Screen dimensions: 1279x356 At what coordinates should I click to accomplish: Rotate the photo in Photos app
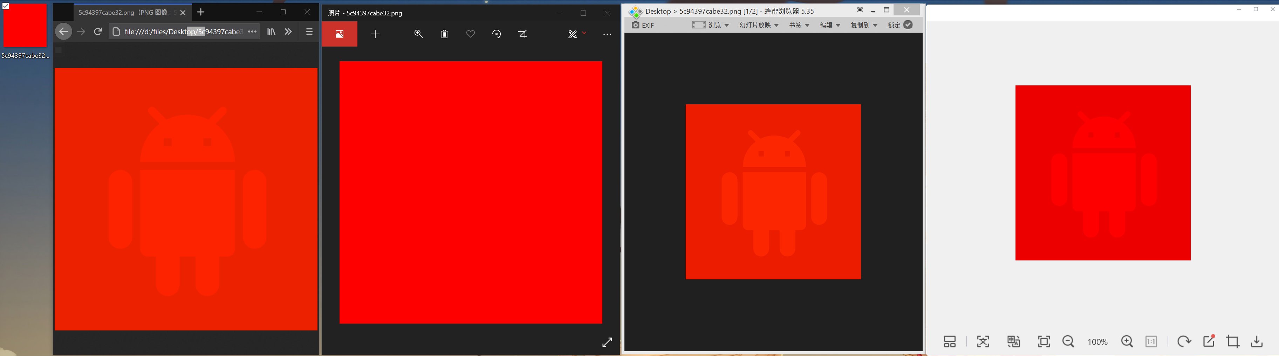pyautogui.click(x=497, y=34)
